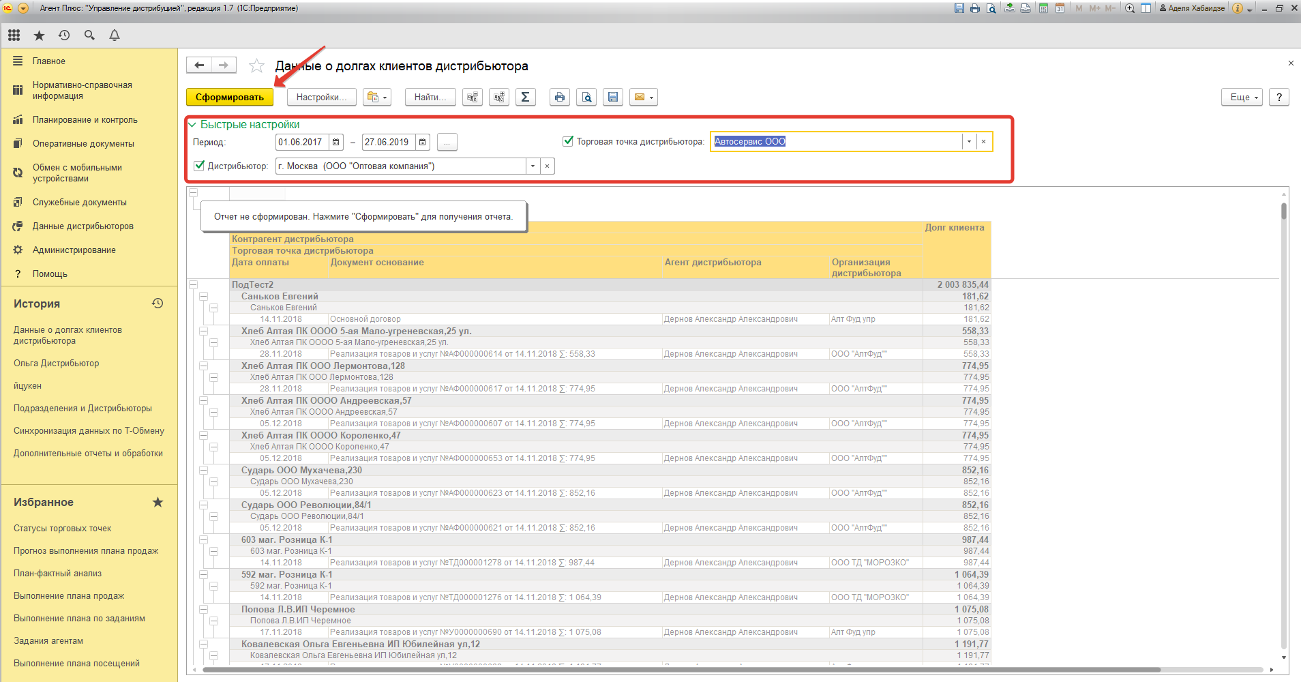Click the start date field 01.06.2017
1301x682 pixels.
302,142
